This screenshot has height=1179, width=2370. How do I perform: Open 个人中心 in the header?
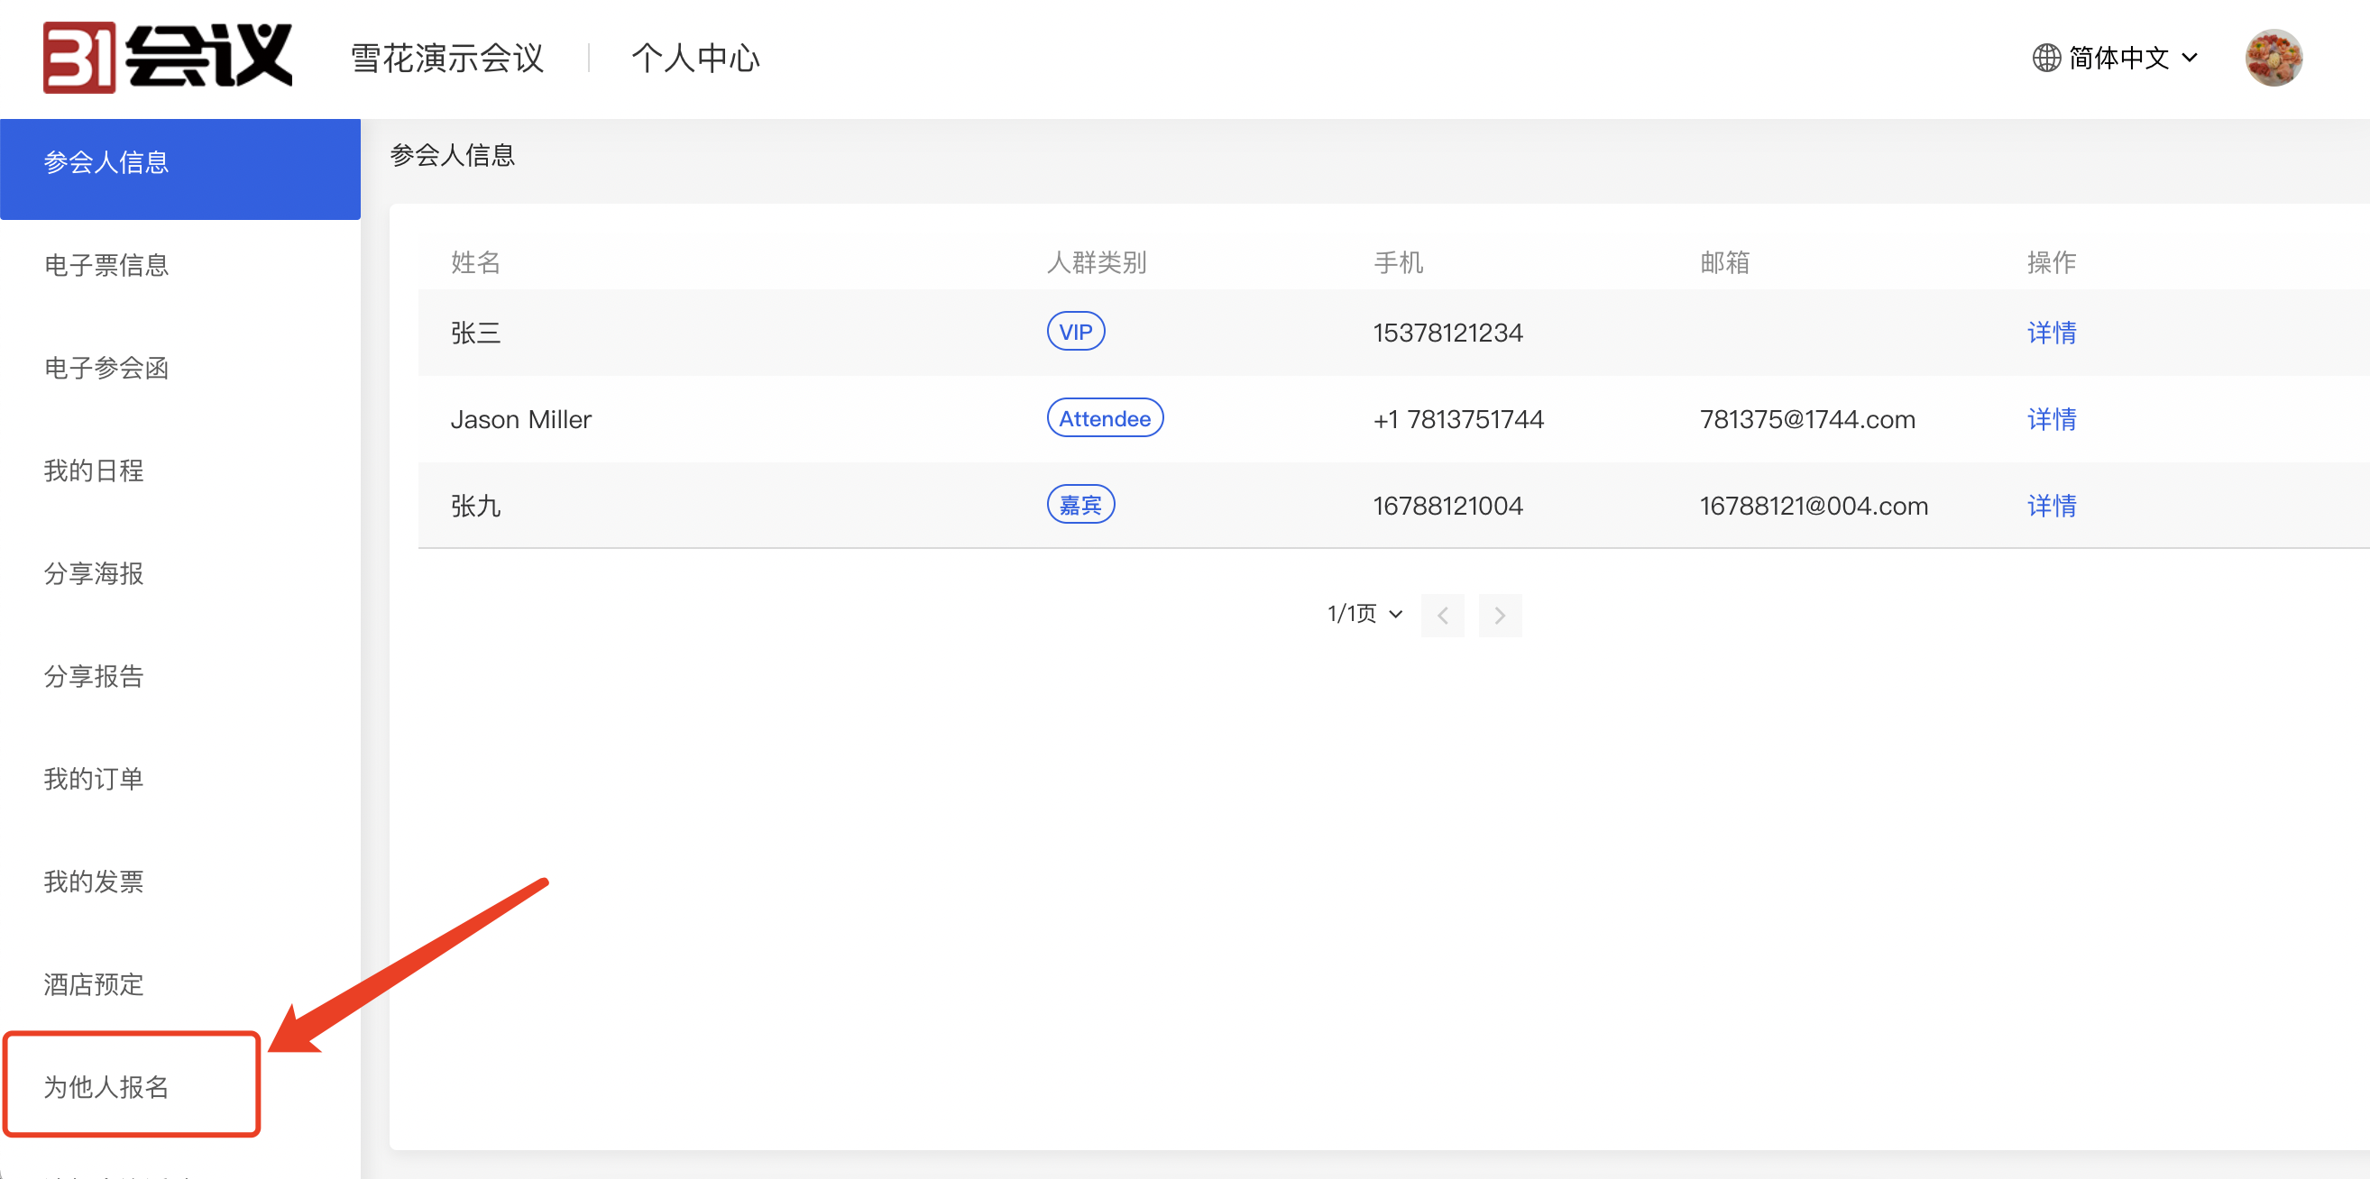point(695,58)
